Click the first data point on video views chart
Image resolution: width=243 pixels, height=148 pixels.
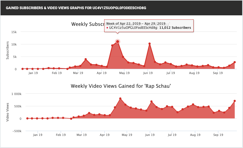pyautogui.click(x=27, y=118)
